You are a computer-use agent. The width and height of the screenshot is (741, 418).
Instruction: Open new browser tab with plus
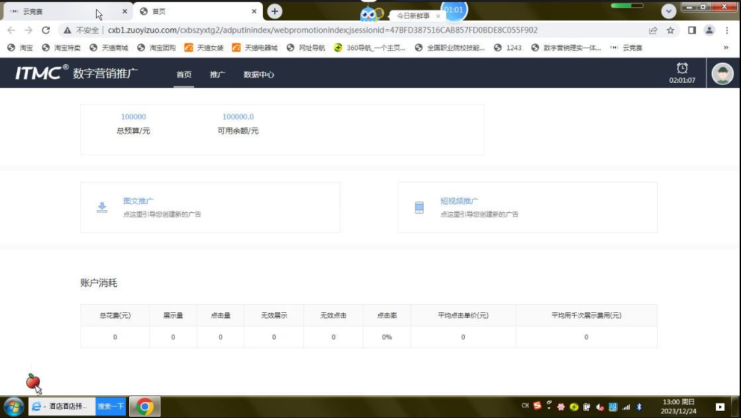[275, 11]
